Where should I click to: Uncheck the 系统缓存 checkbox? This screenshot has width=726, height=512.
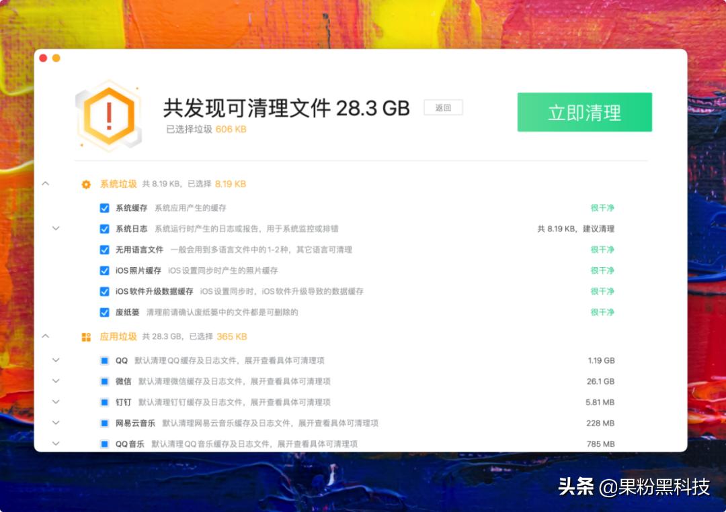(x=104, y=207)
